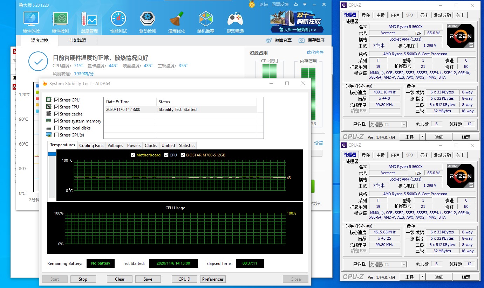Open 硬件体检 hardware checkup in Ludashi
Screen dimensions: 484x288
(x=31, y=22)
